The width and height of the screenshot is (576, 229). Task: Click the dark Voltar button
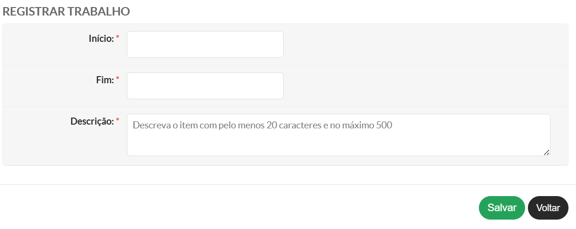click(x=548, y=208)
